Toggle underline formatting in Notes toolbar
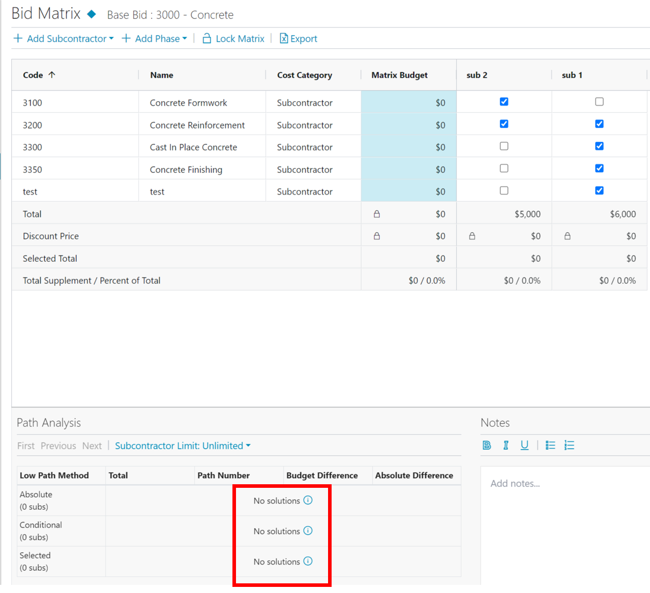Viewport: 650px width, 593px height. pos(524,446)
